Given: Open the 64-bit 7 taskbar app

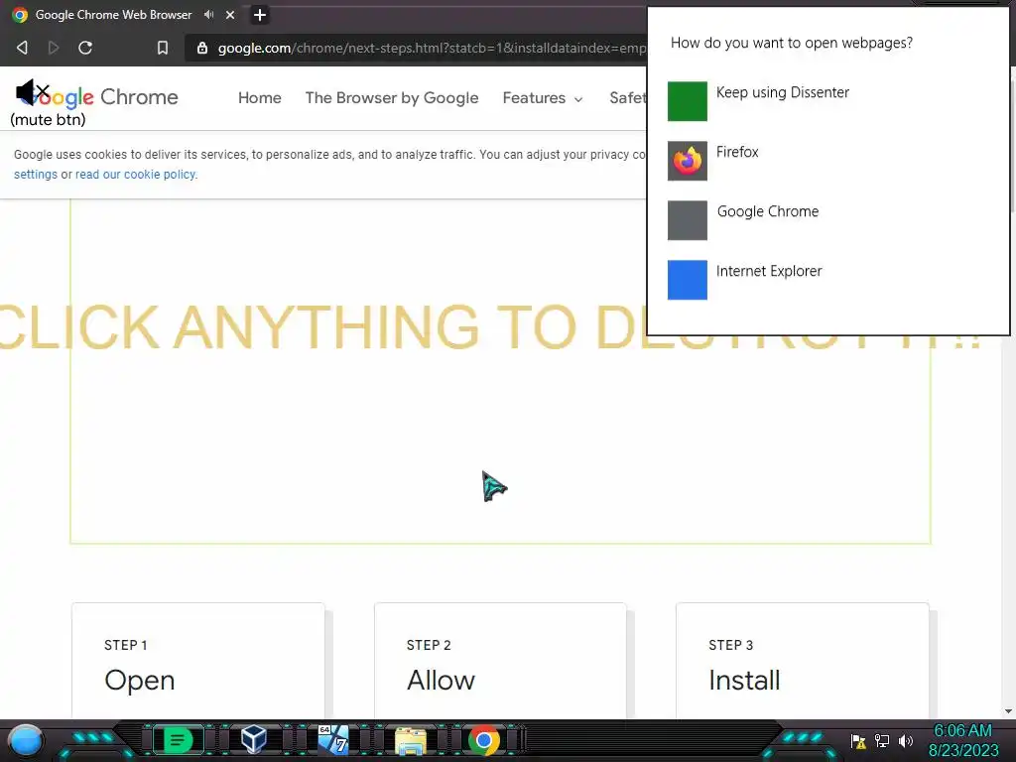Looking at the screenshot, I should 333,739.
